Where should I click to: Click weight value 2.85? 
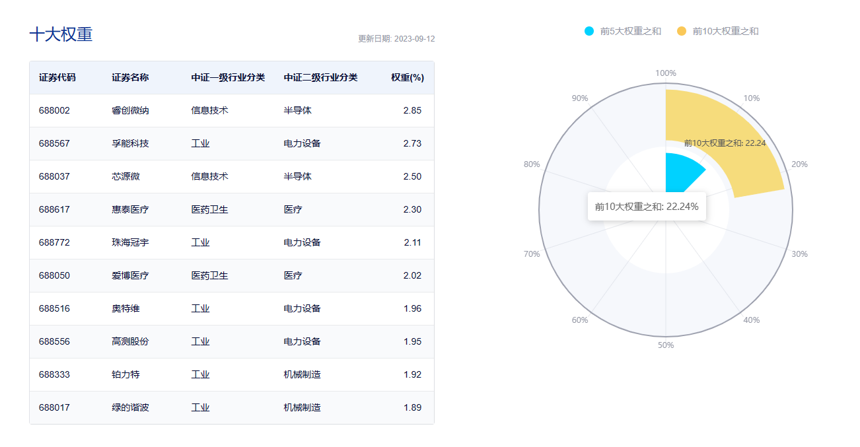pyautogui.click(x=412, y=110)
